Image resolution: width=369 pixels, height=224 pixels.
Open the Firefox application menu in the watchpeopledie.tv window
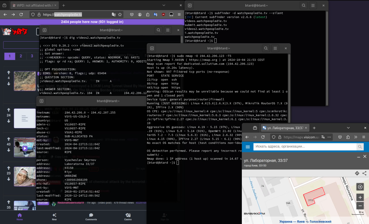point(179,14)
